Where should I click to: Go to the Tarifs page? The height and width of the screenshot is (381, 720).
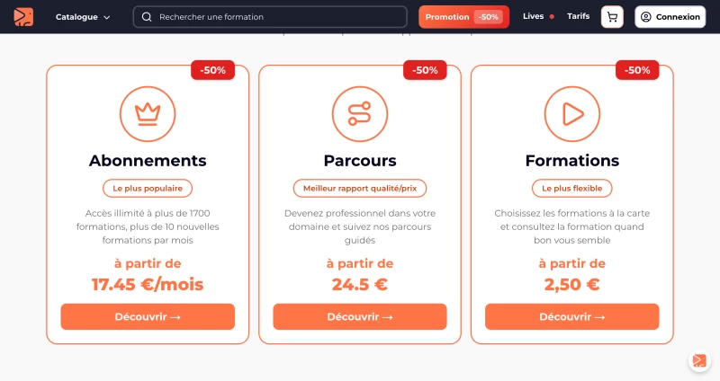click(578, 16)
